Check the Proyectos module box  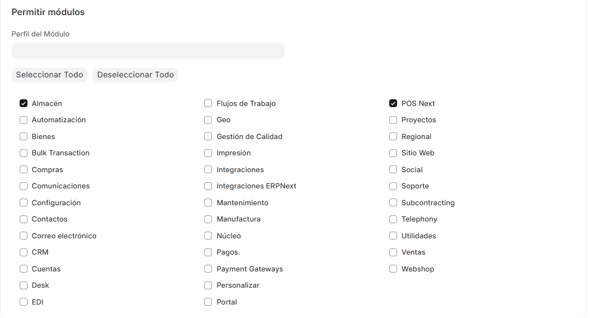pos(393,120)
